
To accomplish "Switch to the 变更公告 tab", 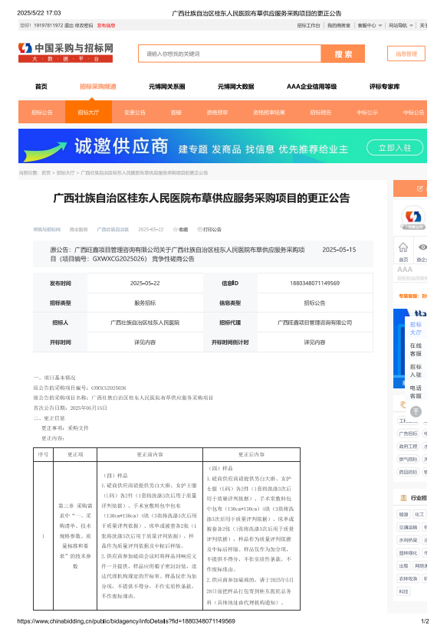I will [135, 113].
